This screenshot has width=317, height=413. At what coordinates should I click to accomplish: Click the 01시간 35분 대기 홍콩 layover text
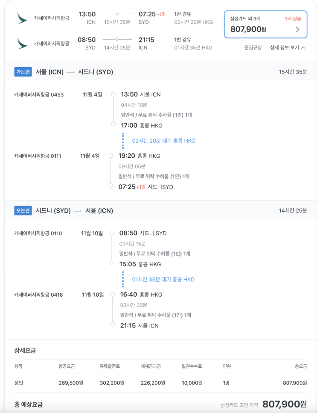(163, 280)
